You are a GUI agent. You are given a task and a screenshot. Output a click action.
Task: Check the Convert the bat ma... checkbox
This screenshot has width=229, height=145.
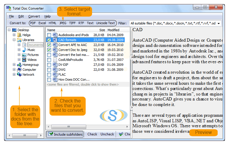click(49, 55)
